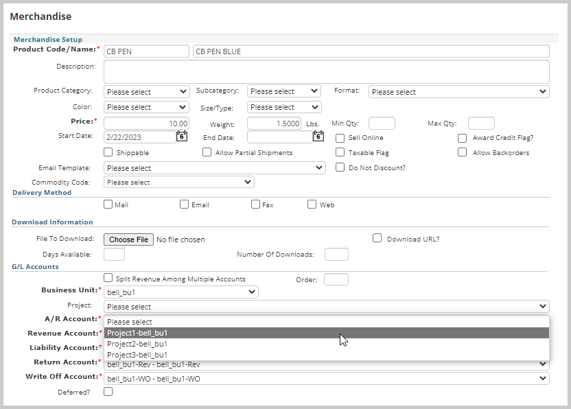Screen dimensions: 571x409
Task: Tick the Deferred checkbox
Action: pyautogui.click(x=108, y=392)
